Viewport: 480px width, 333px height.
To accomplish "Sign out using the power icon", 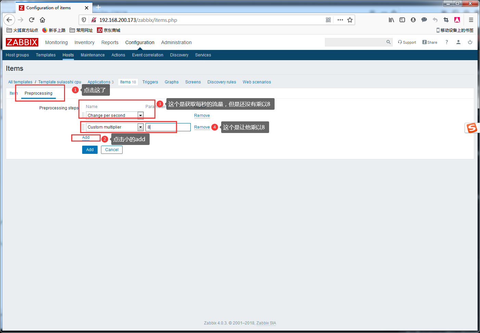I will (470, 42).
